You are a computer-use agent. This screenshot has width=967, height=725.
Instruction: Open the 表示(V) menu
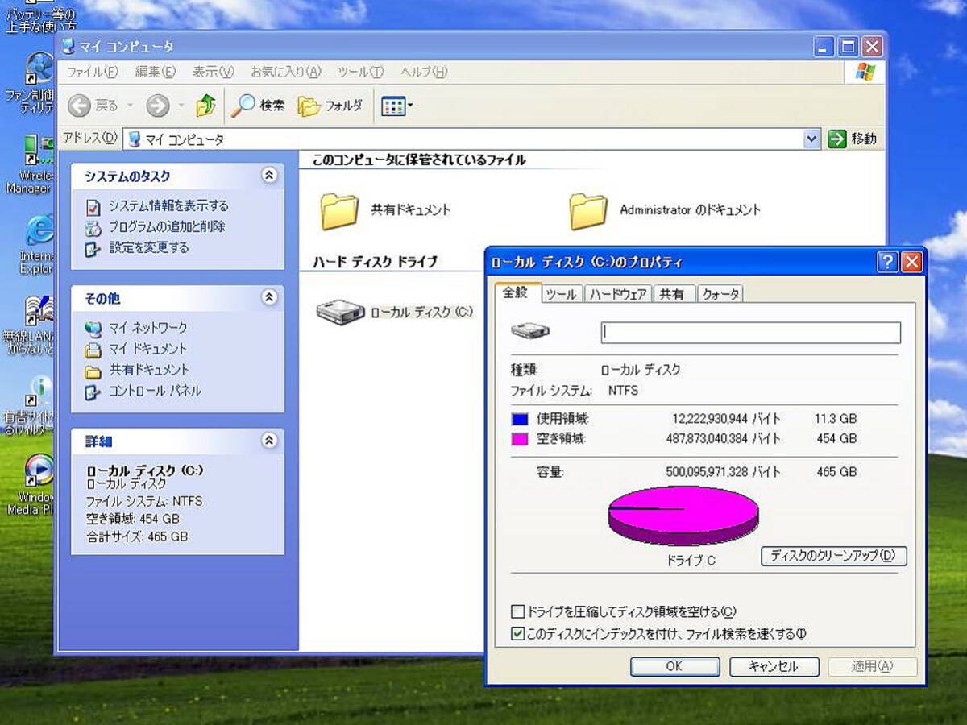coord(213,72)
